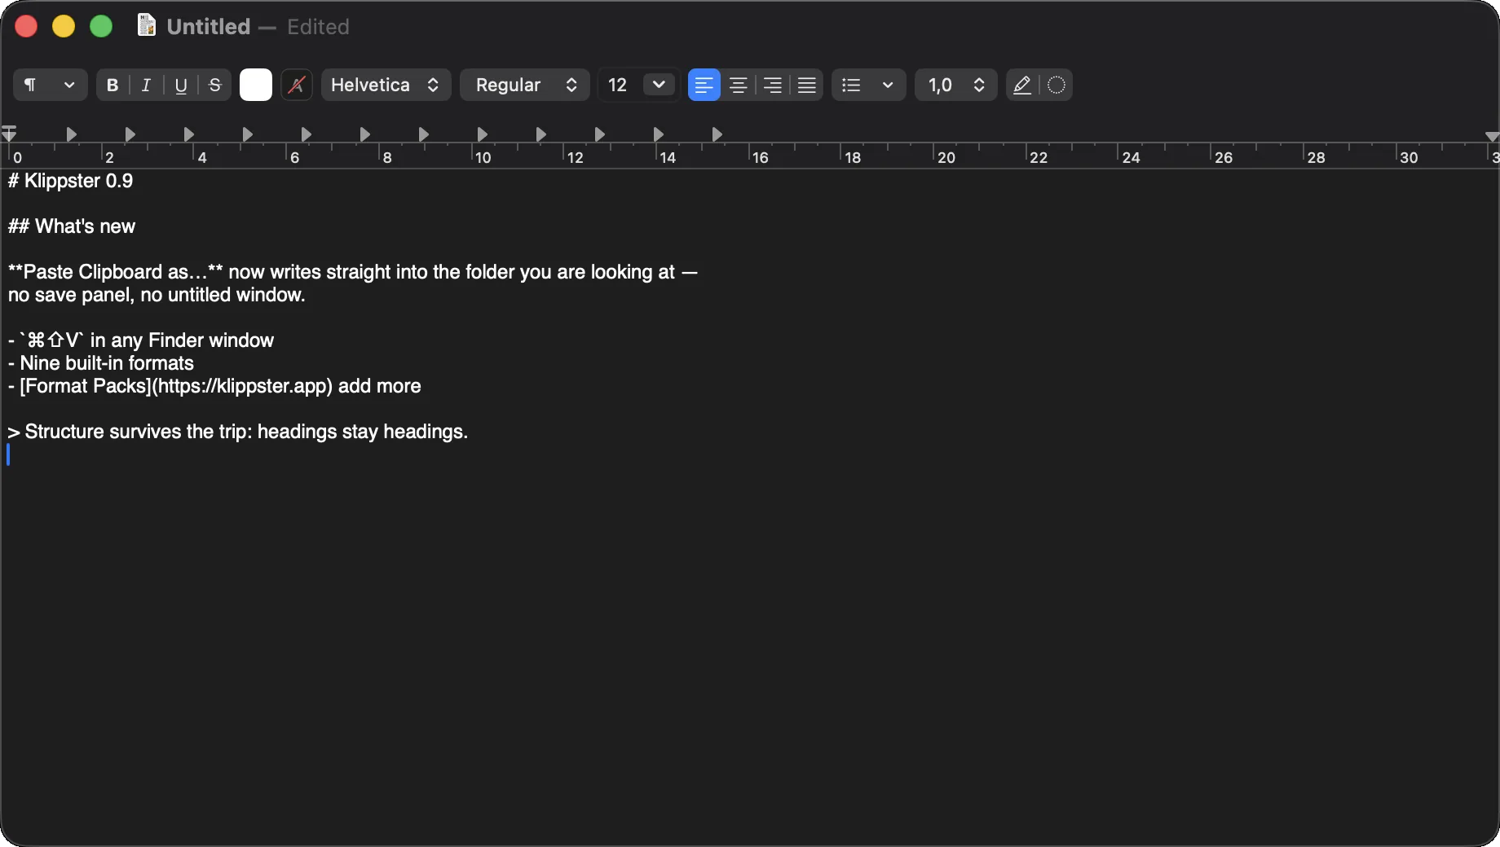Image resolution: width=1500 pixels, height=847 pixels.
Task: Close the Untitled window with red button
Action: 26,27
